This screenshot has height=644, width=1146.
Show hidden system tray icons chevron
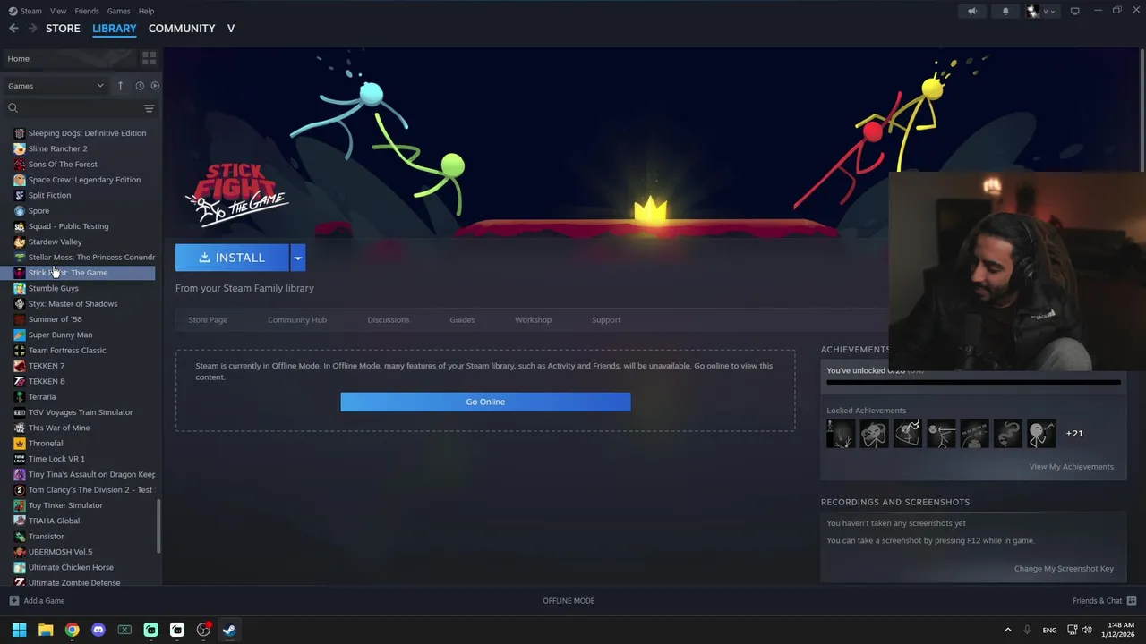[x=1007, y=630]
